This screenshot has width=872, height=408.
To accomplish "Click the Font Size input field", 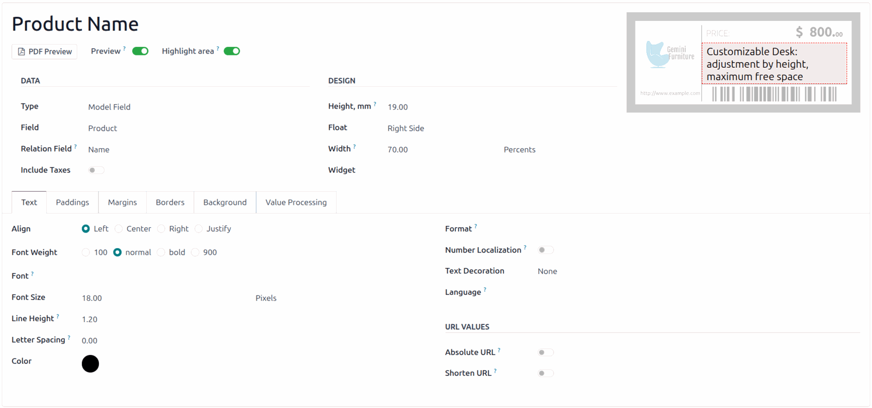I will 163,298.
